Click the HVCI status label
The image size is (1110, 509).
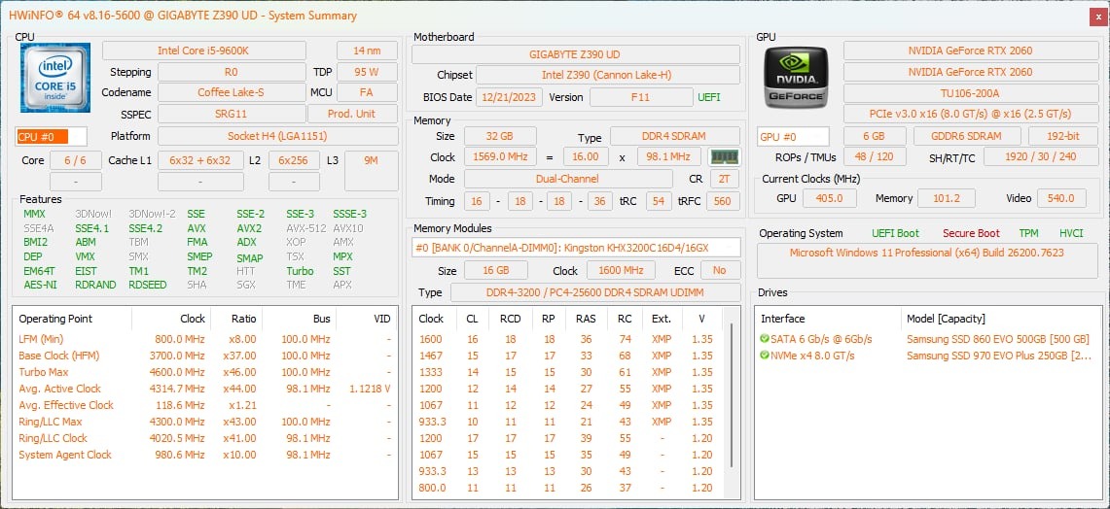click(1071, 233)
